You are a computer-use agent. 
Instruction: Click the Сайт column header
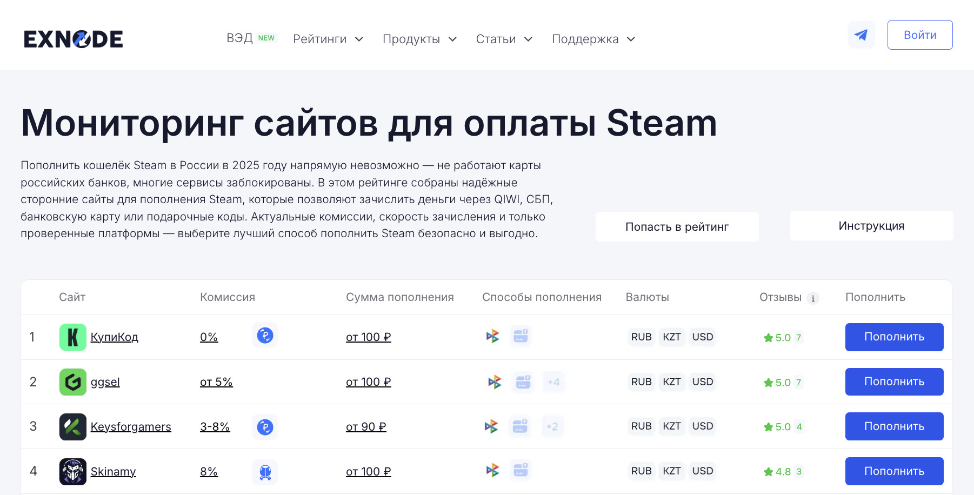point(72,297)
